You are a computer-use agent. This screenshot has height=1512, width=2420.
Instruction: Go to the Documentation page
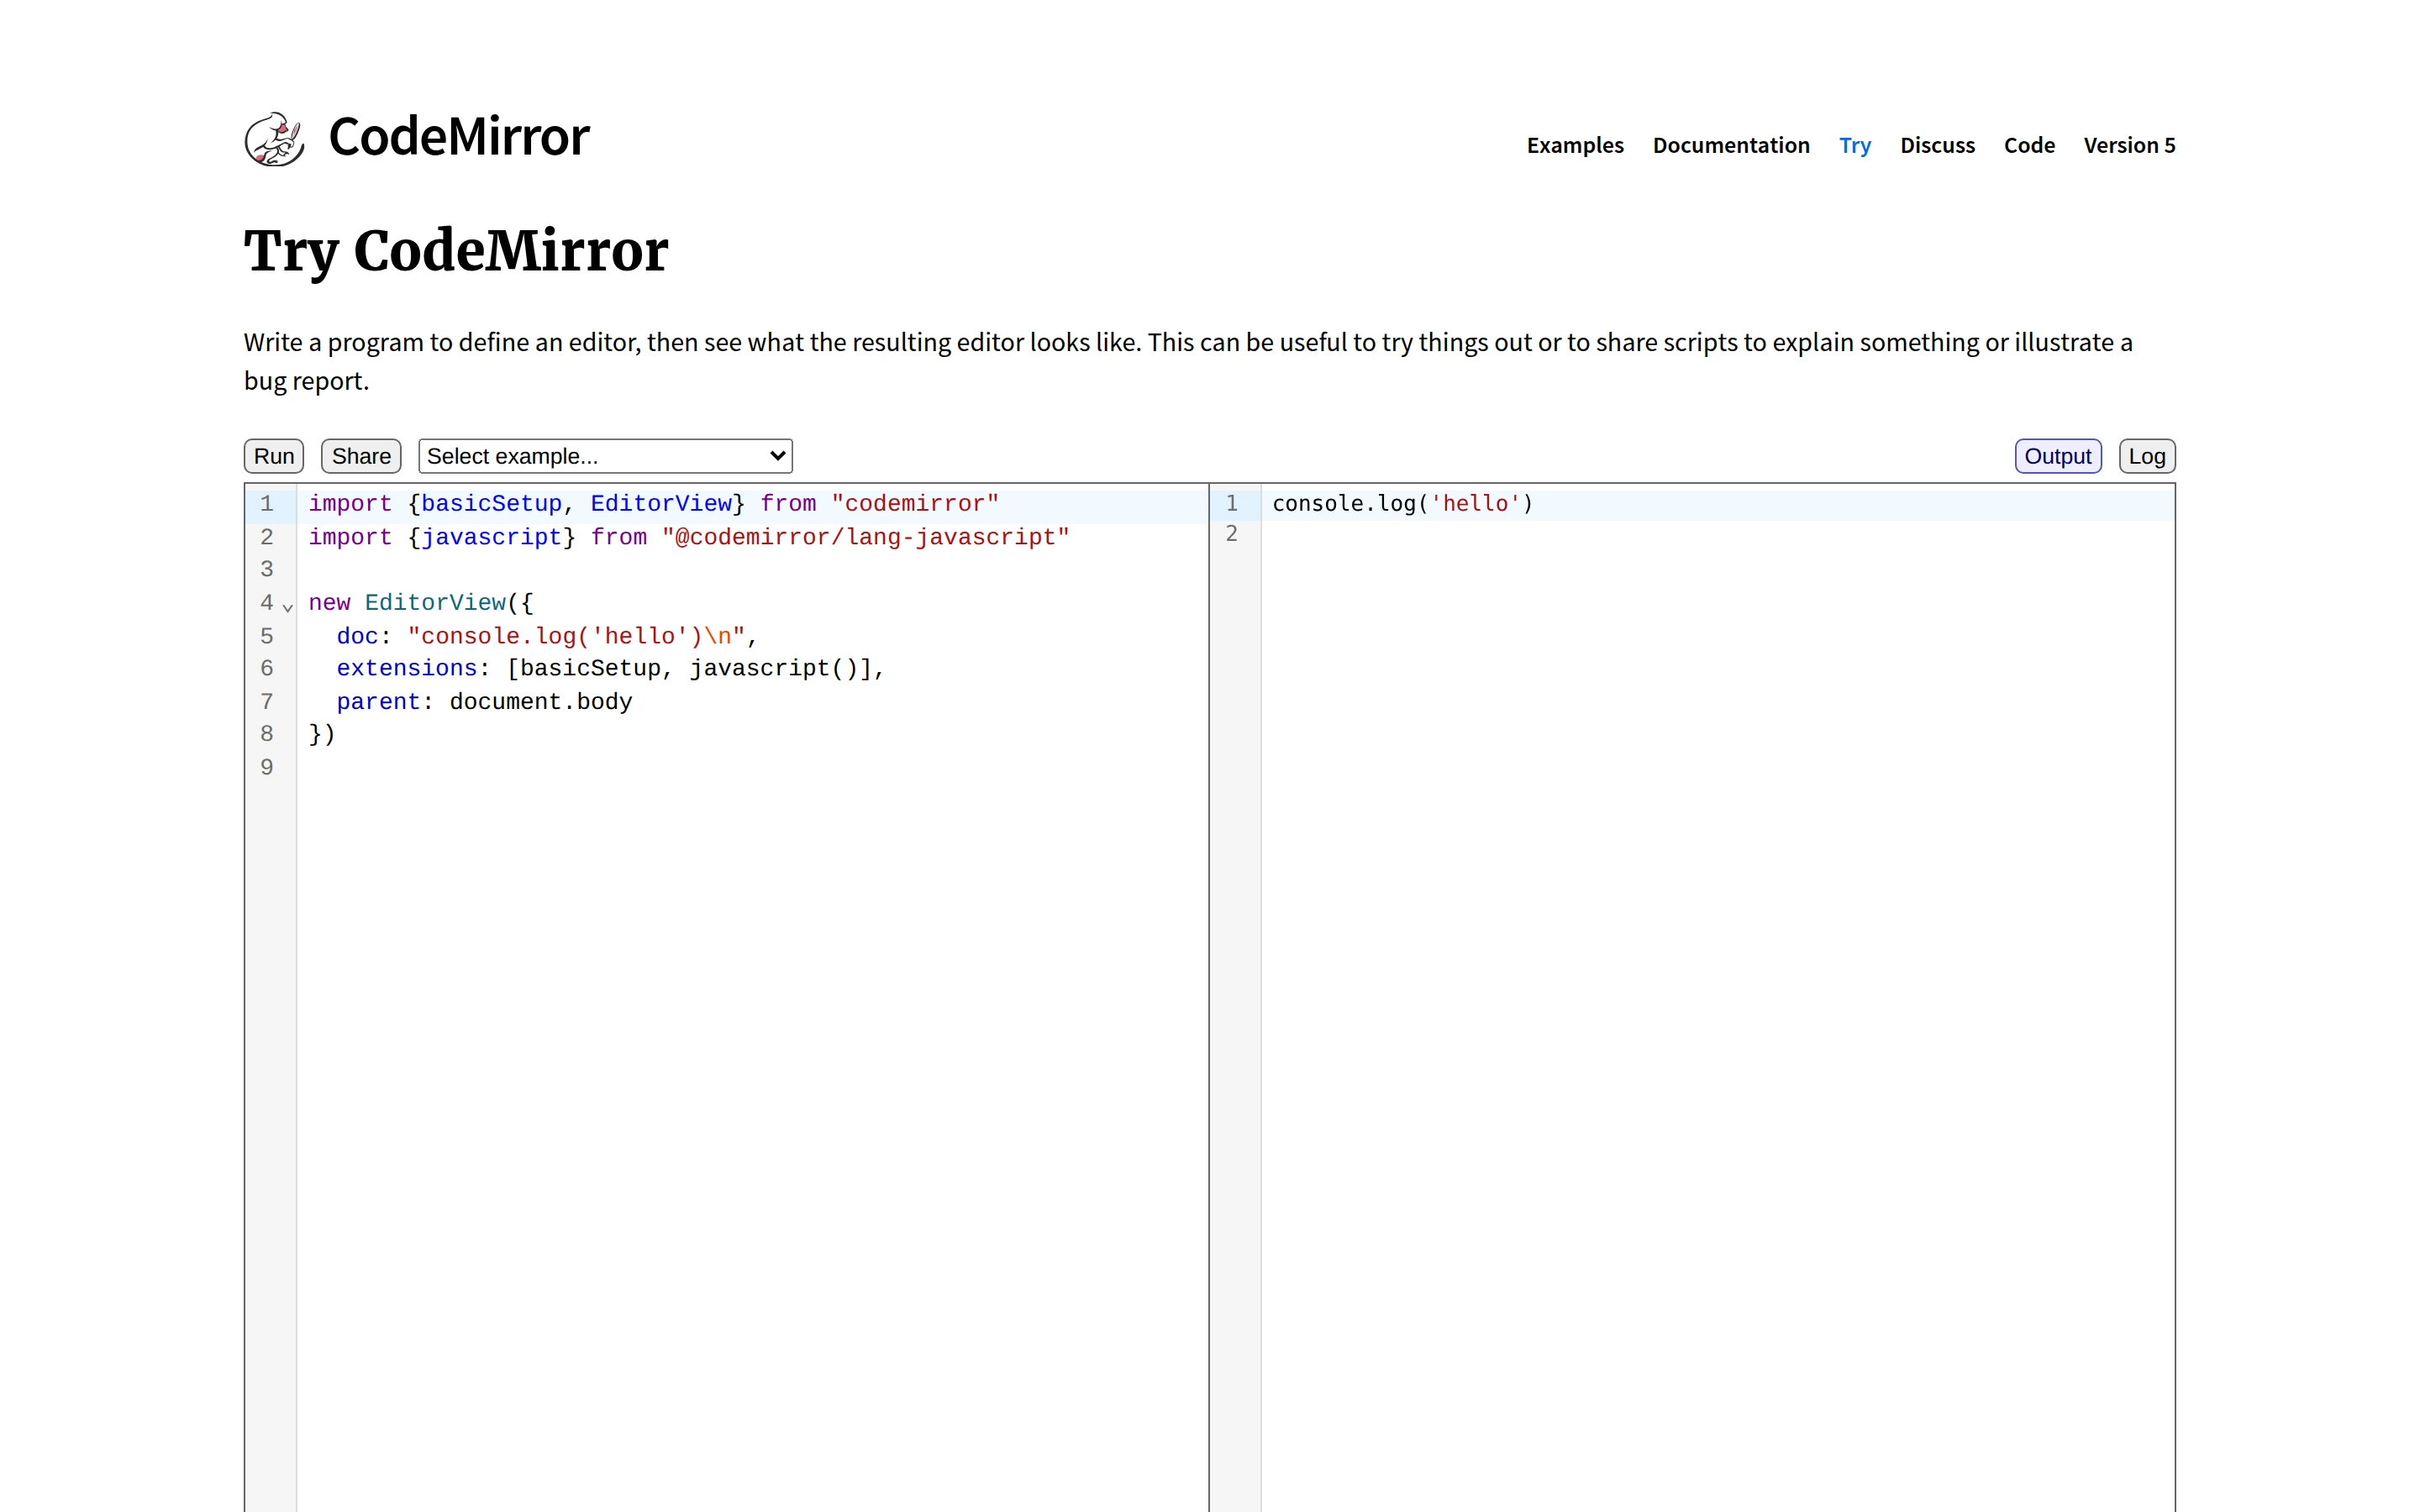1730,145
